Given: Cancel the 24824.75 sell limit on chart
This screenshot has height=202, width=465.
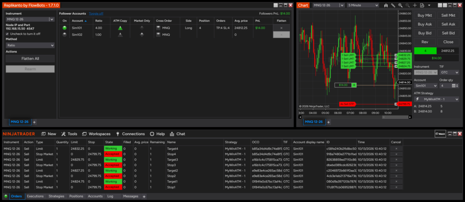Looking at the screenshot, I should [396, 66].
